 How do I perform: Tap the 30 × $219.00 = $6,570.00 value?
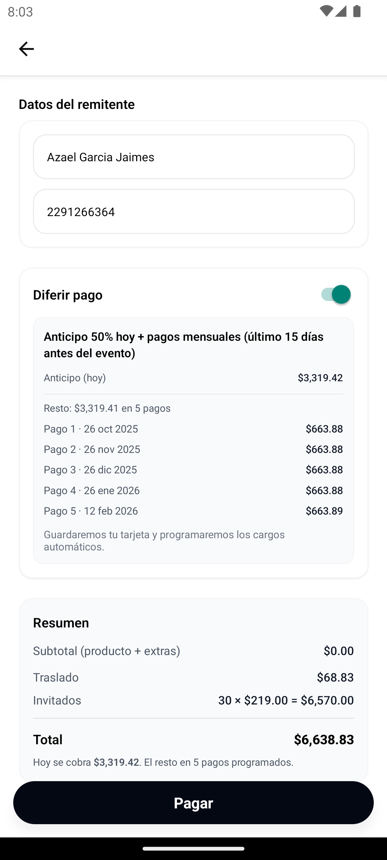(x=286, y=700)
